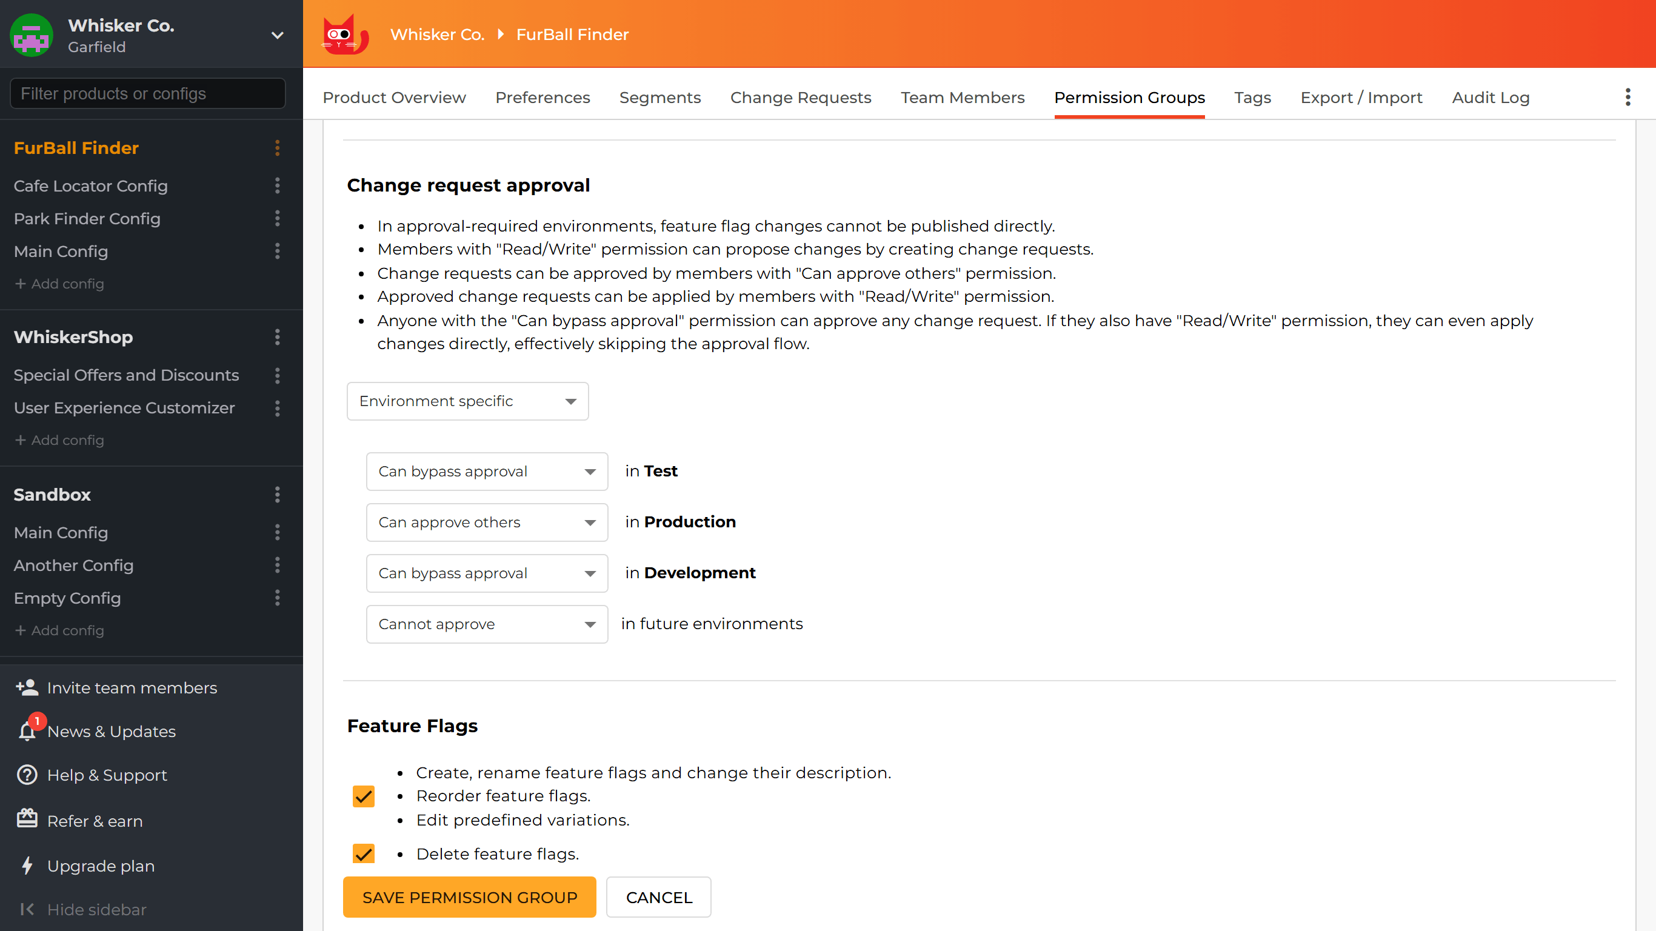Viewport: 1656px width, 931px height.
Task: Open kebab menu for Cafe Locator Config
Action: point(277,186)
